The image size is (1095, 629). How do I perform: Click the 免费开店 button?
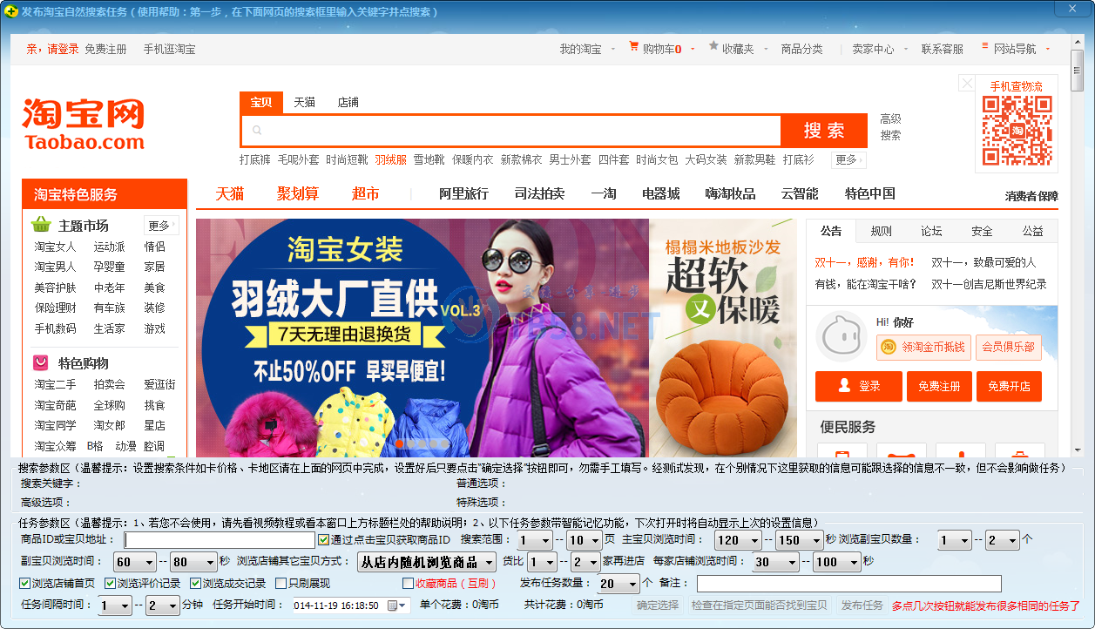pos(1009,386)
